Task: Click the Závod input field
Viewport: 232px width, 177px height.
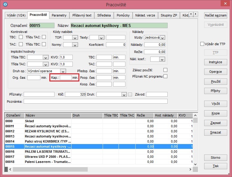Action: 157,94
